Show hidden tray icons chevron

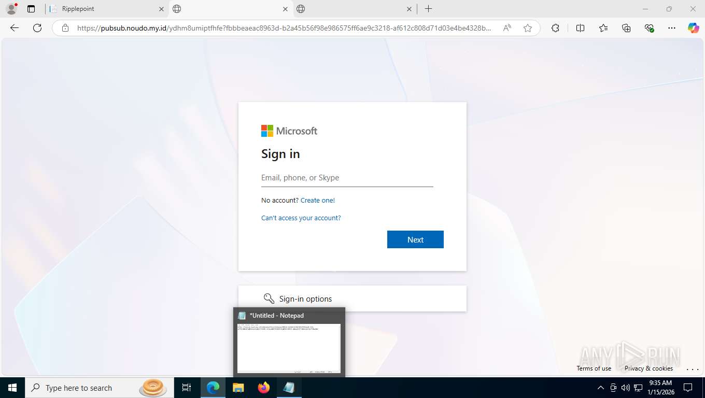(x=601, y=388)
